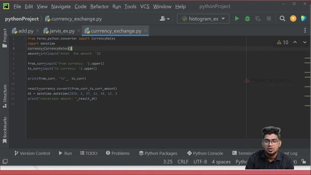Click the colorful JetBrains toolbox icon
The image size is (311, 175).
[x=304, y=18]
